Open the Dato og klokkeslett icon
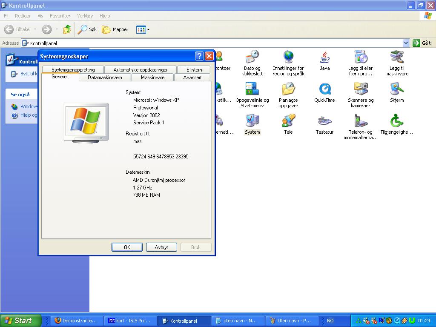 (252, 63)
